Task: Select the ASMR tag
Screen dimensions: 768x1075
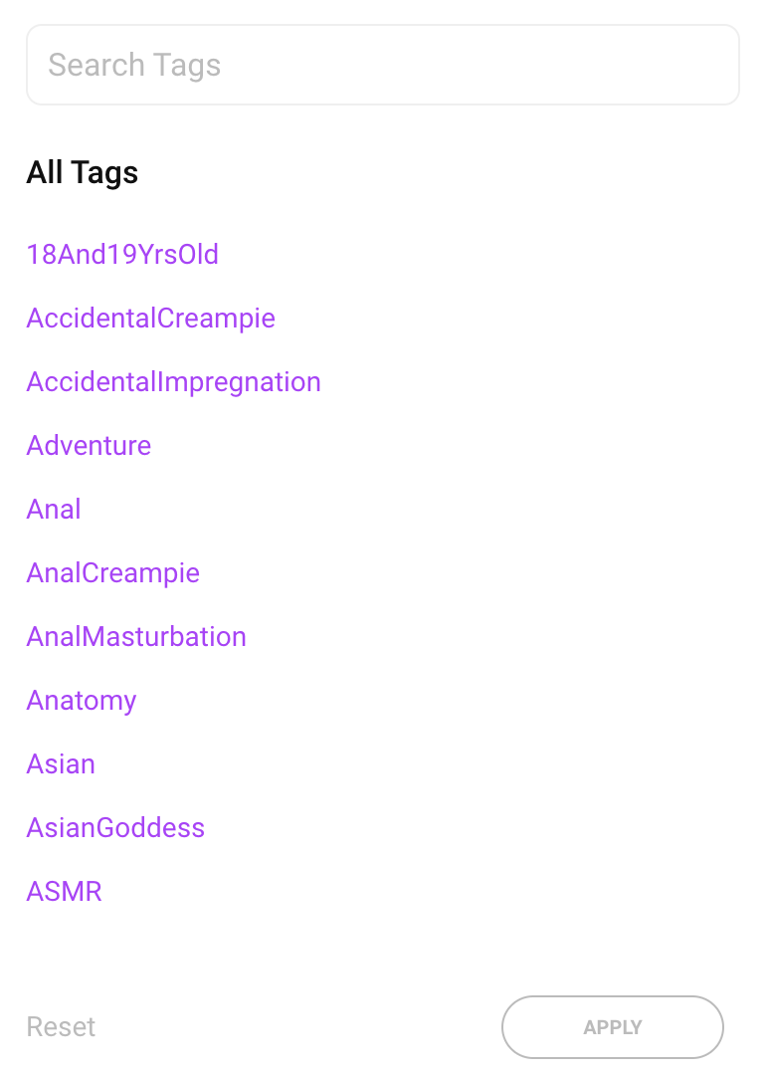Action: (64, 891)
